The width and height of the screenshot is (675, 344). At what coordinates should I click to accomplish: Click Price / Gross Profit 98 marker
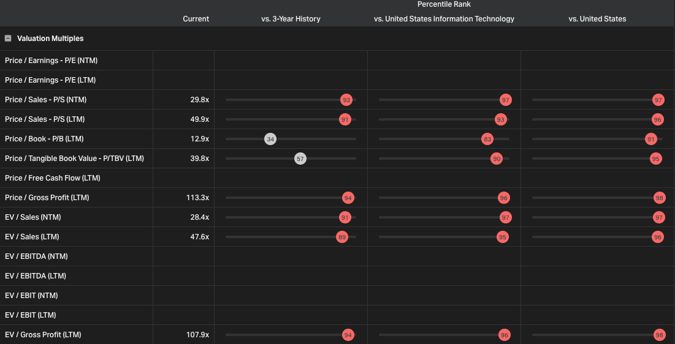click(659, 198)
